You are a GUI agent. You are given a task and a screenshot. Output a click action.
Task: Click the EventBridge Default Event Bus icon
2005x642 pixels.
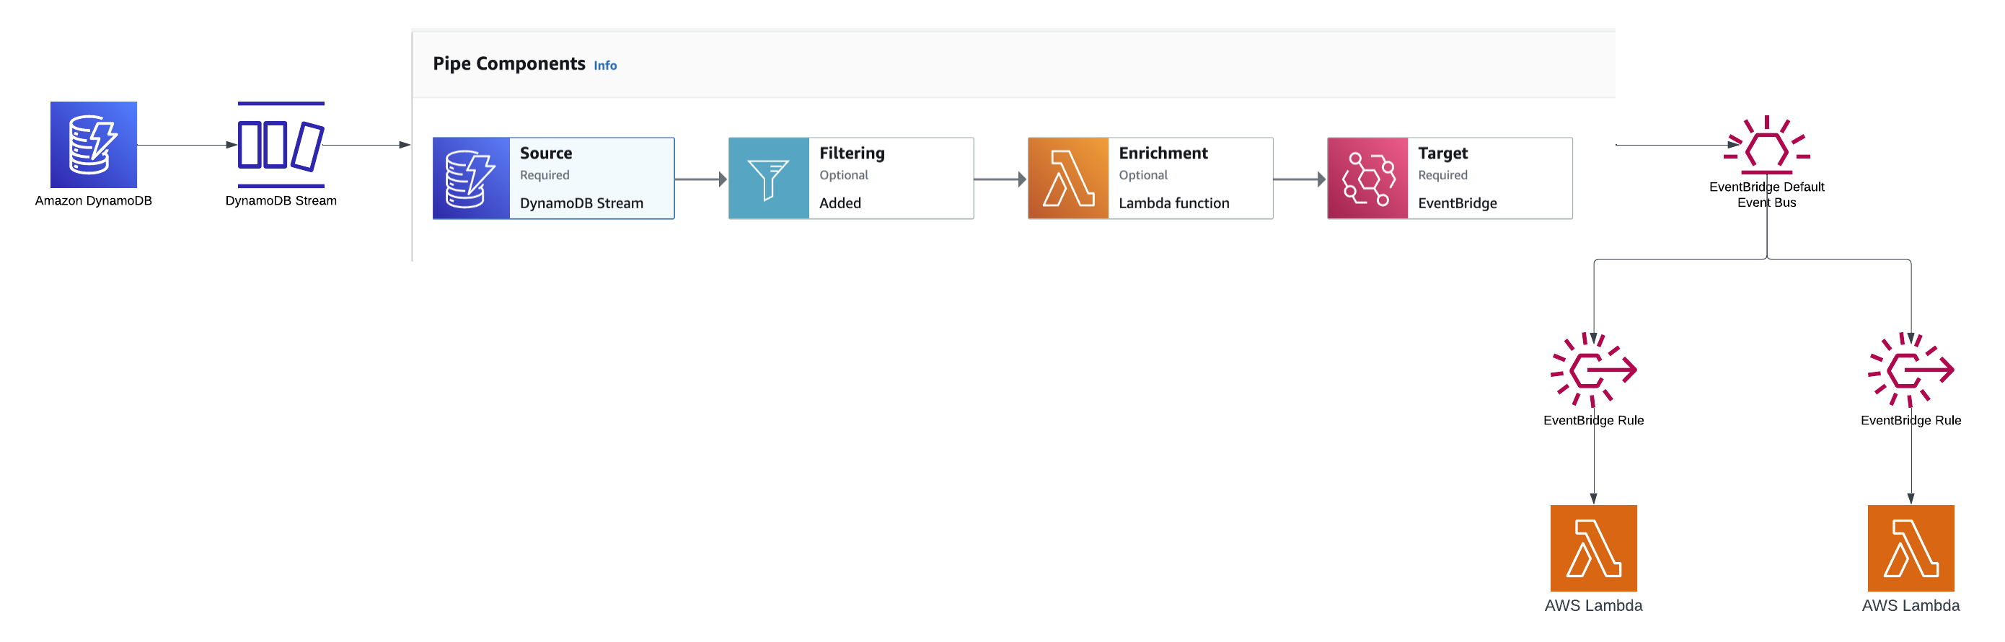pos(1767,146)
